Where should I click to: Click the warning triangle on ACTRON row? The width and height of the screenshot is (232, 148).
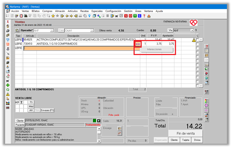tap(194, 40)
